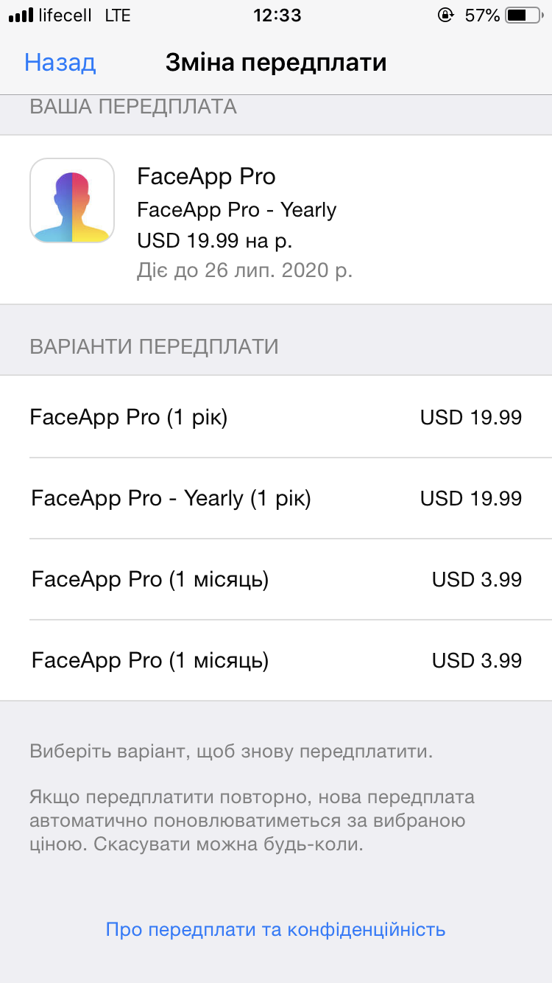The image size is (552, 983).
Task: Tap the LTE network indicator
Action: point(118,15)
